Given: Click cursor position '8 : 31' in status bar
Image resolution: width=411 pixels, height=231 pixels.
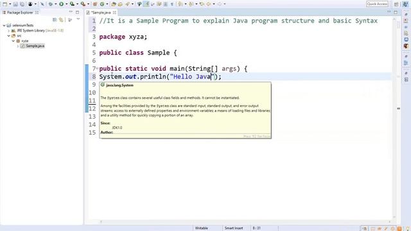Looking at the screenshot, I should coord(256,228).
